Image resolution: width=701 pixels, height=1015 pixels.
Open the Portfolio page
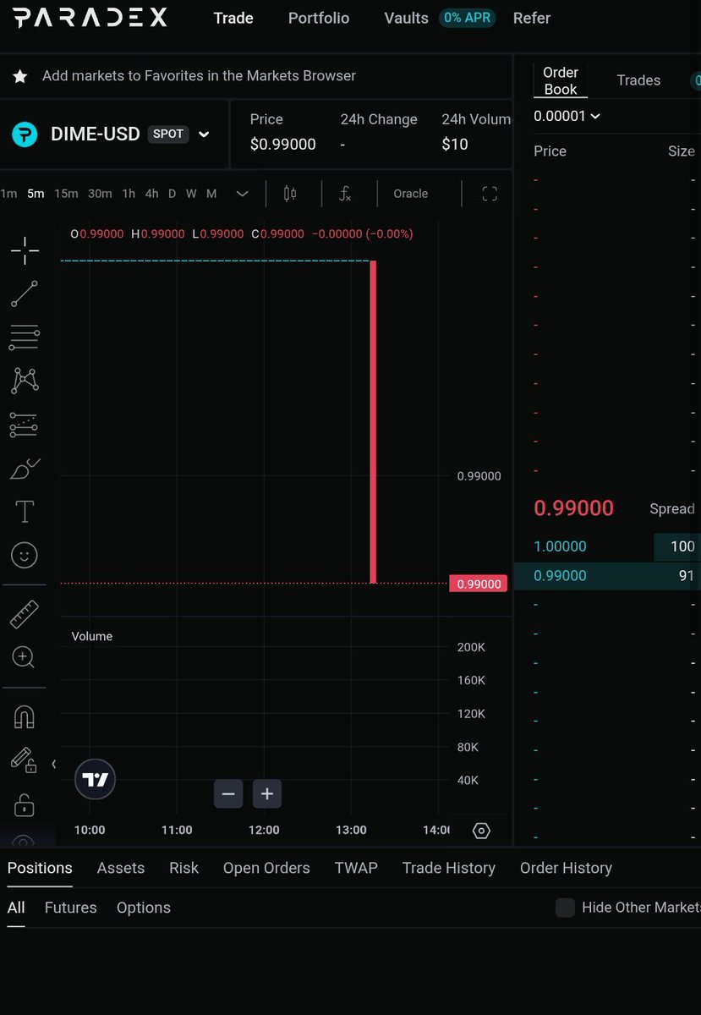(x=319, y=18)
